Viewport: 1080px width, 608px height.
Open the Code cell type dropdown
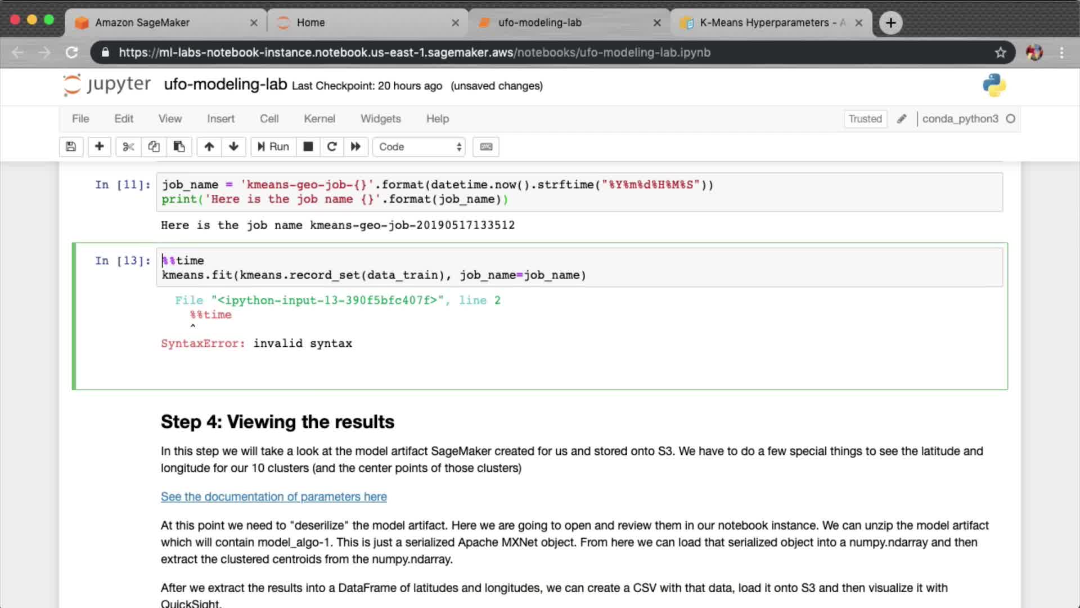tap(420, 147)
